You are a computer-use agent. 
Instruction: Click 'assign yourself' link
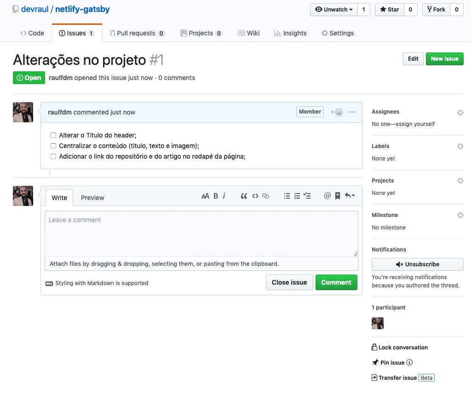click(415, 124)
